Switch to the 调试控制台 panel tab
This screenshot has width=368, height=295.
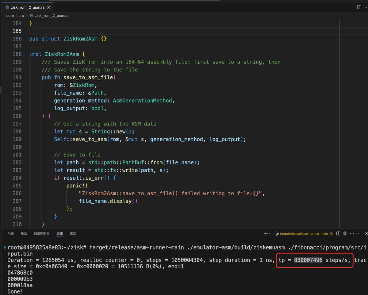pyautogui.click(x=42, y=233)
